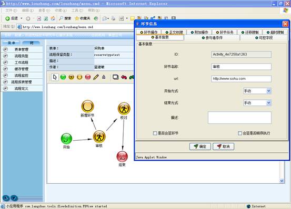The width and height of the screenshot is (291, 209).
Task: Pick the red end node tool
Action: point(88,77)
